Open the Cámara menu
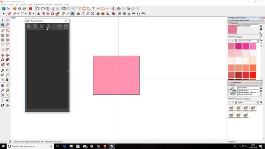 [x=23, y=5]
